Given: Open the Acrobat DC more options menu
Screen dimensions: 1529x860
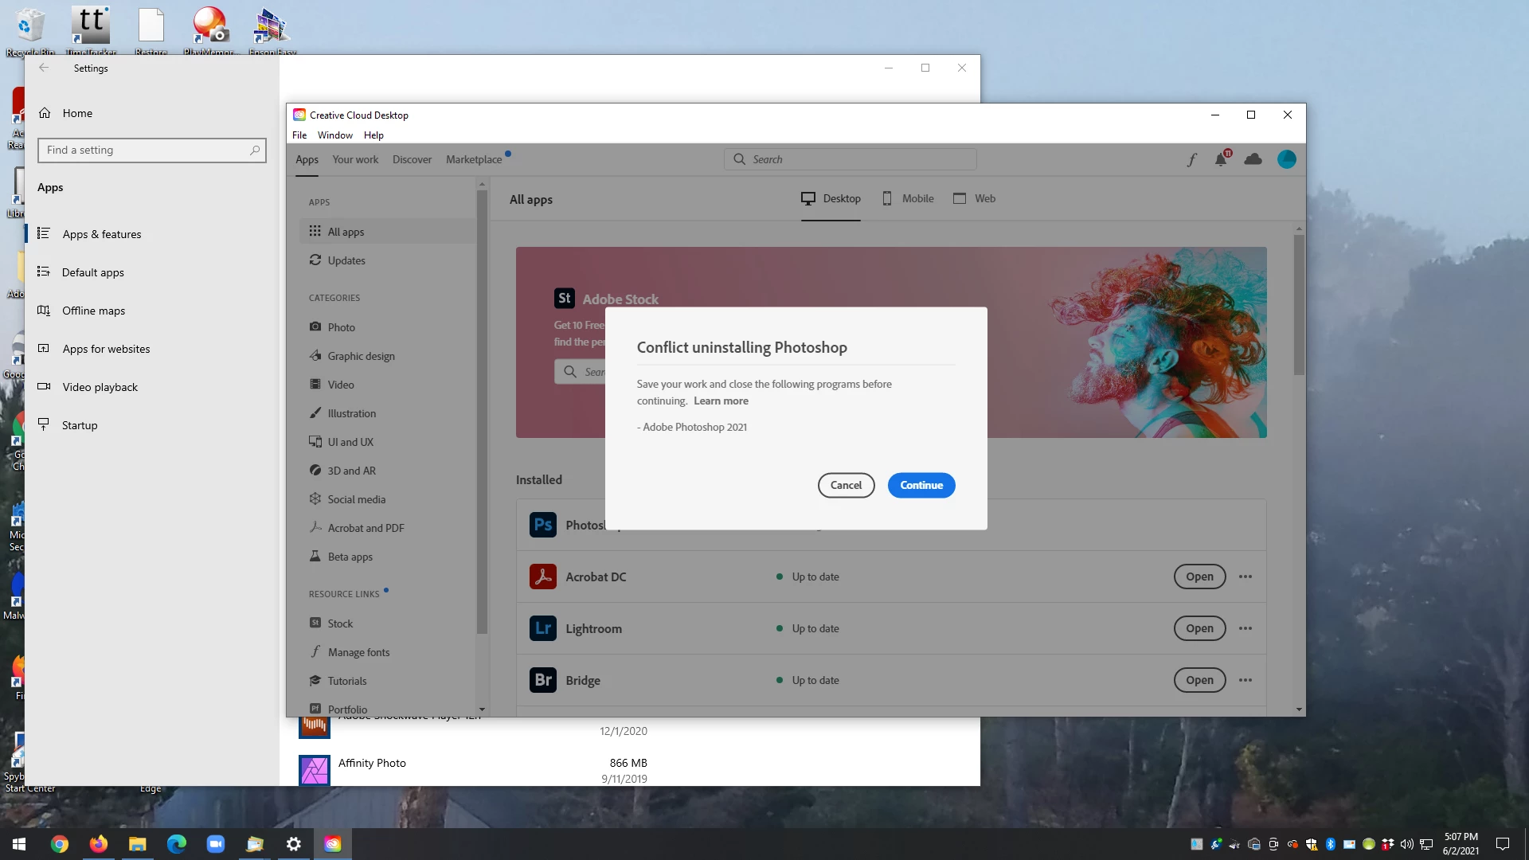Looking at the screenshot, I should pos(1245,577).
